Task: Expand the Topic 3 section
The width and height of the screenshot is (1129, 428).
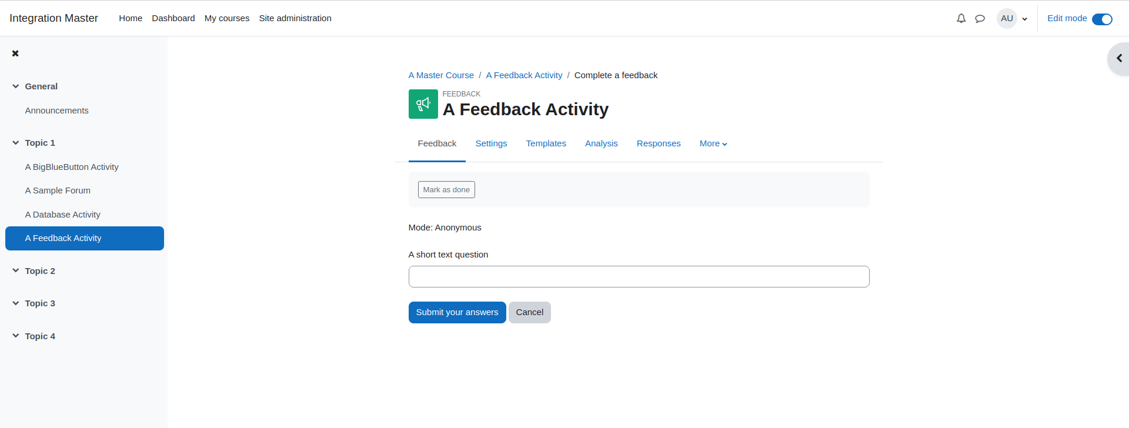Action: click(x=16, y=303)
